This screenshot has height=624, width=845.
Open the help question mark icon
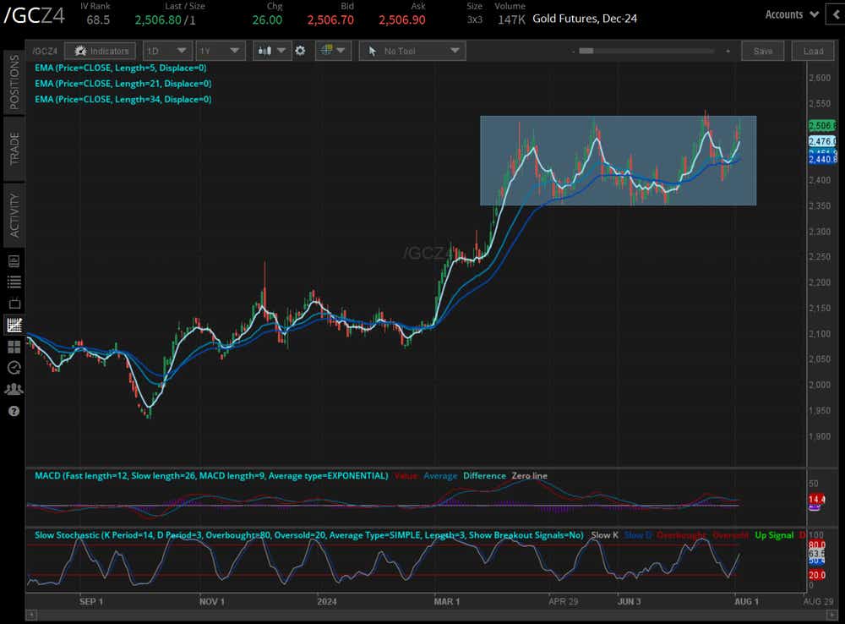pos(14,411)
